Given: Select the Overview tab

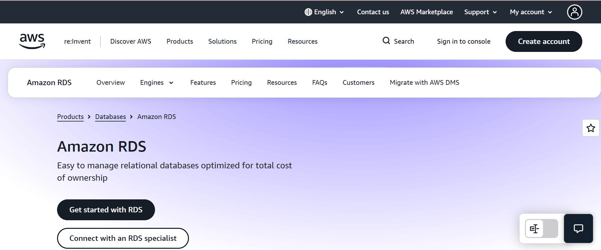Looking at the screenshot, I should click(111, 83).
